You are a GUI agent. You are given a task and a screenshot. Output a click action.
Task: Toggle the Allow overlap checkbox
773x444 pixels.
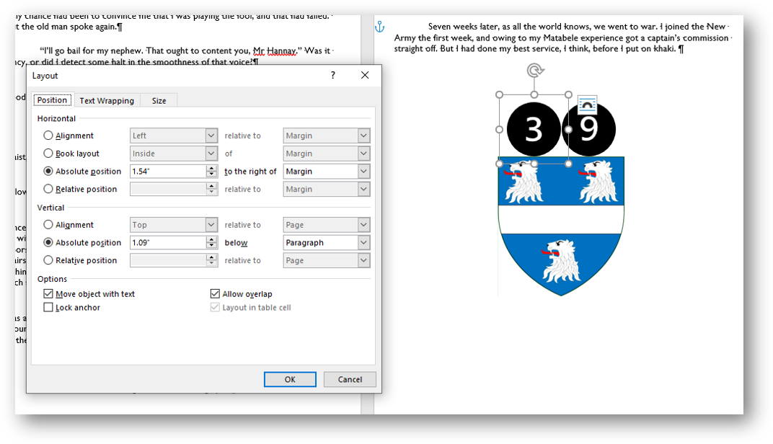215,294
